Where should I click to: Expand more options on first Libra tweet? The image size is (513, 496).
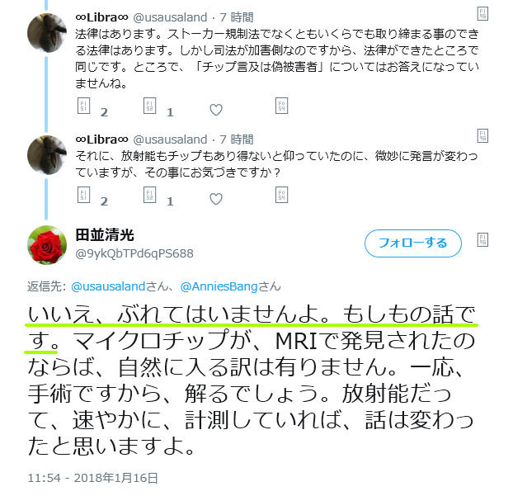click(482, 14)
